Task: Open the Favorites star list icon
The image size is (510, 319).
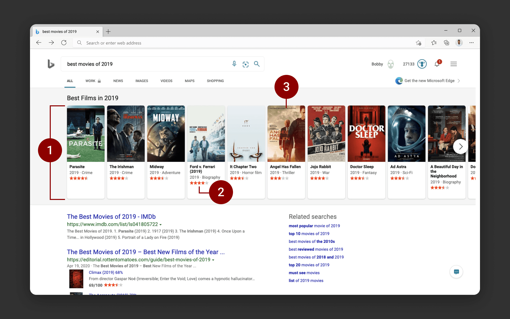Action: 434,43
